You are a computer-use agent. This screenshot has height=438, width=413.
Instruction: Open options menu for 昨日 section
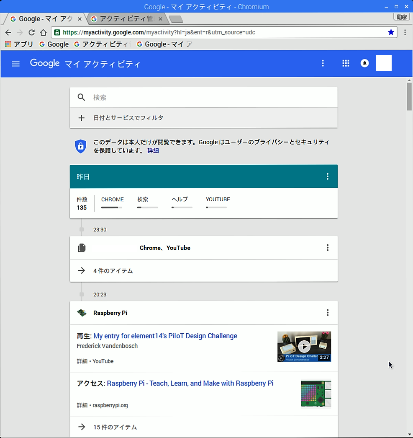(x=327, y=176)
